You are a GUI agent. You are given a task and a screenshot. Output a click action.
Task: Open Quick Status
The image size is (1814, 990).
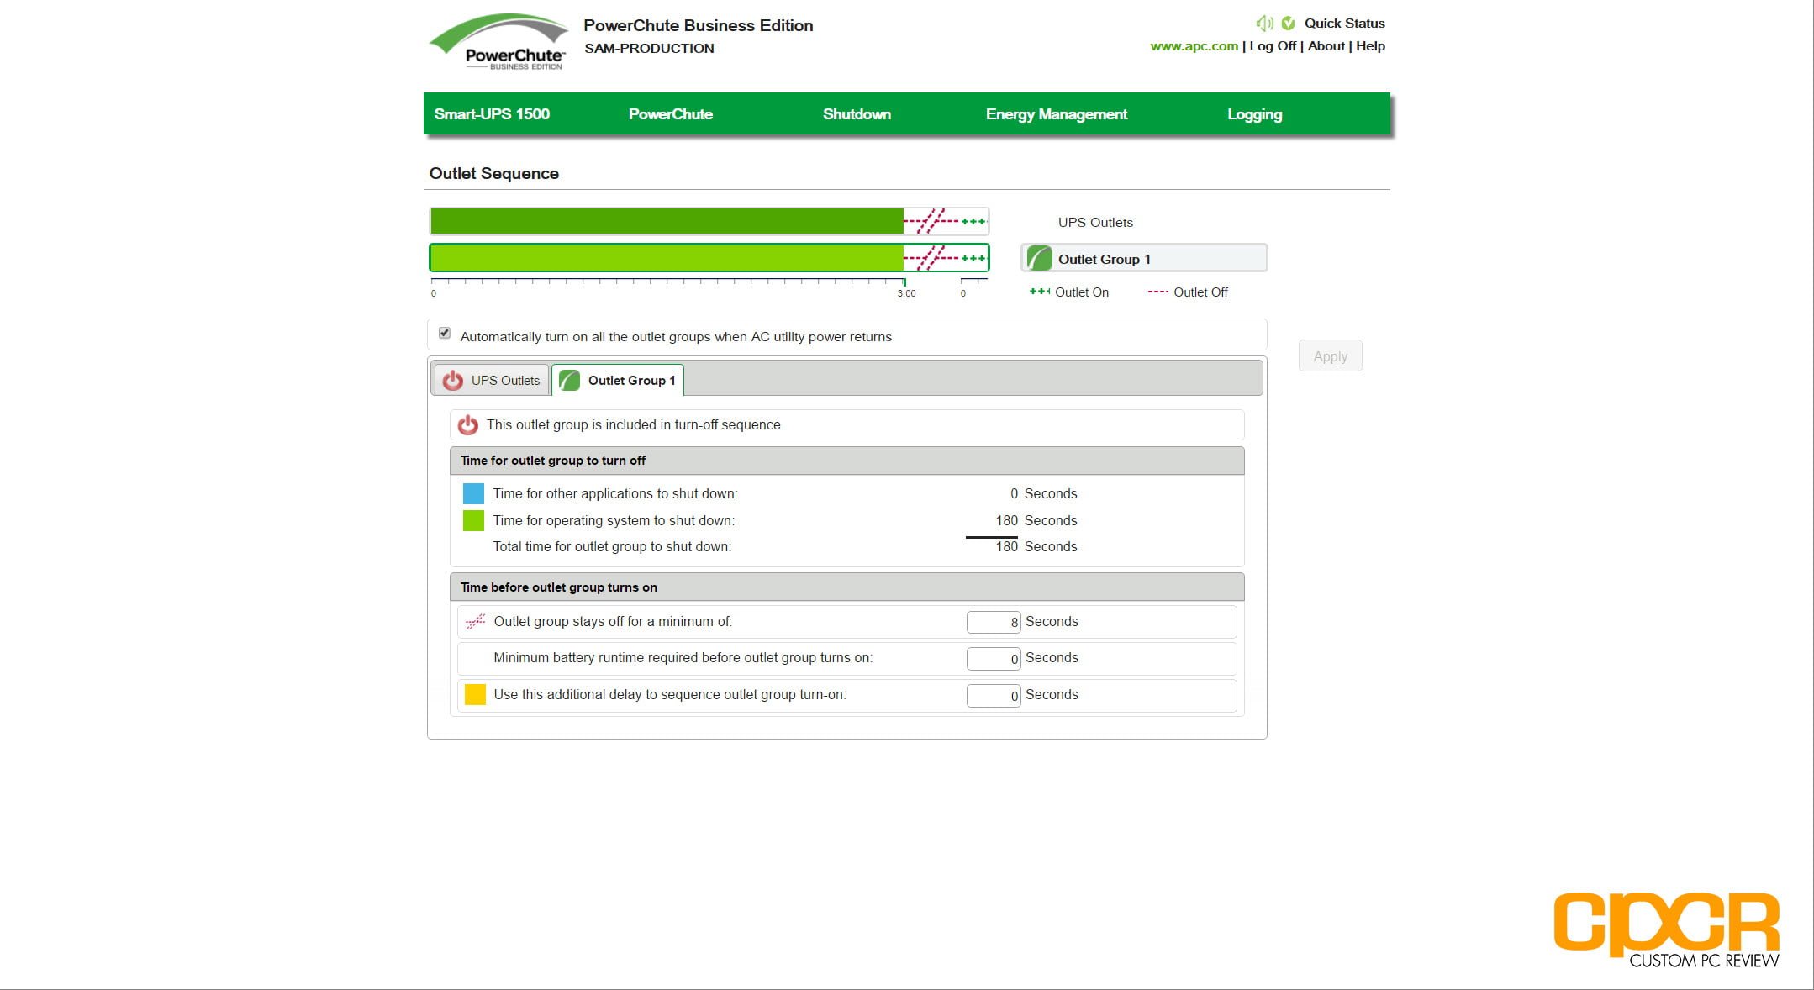pos(1344,24)
